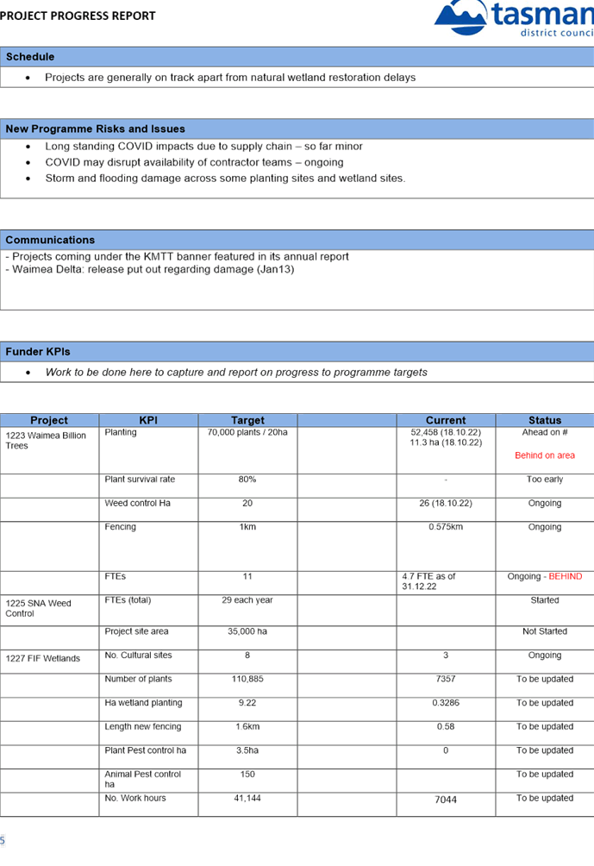This screenshot has height=866, width=594.
Task: Click '52,458 (18.10.22)' current value
Action: pos(446,432)
